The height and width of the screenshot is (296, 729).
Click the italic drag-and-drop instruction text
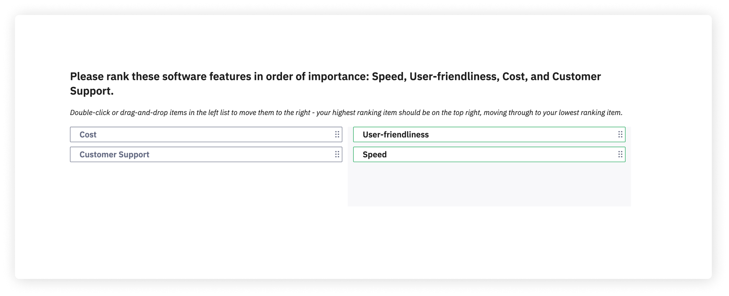(x=346, y=113)
